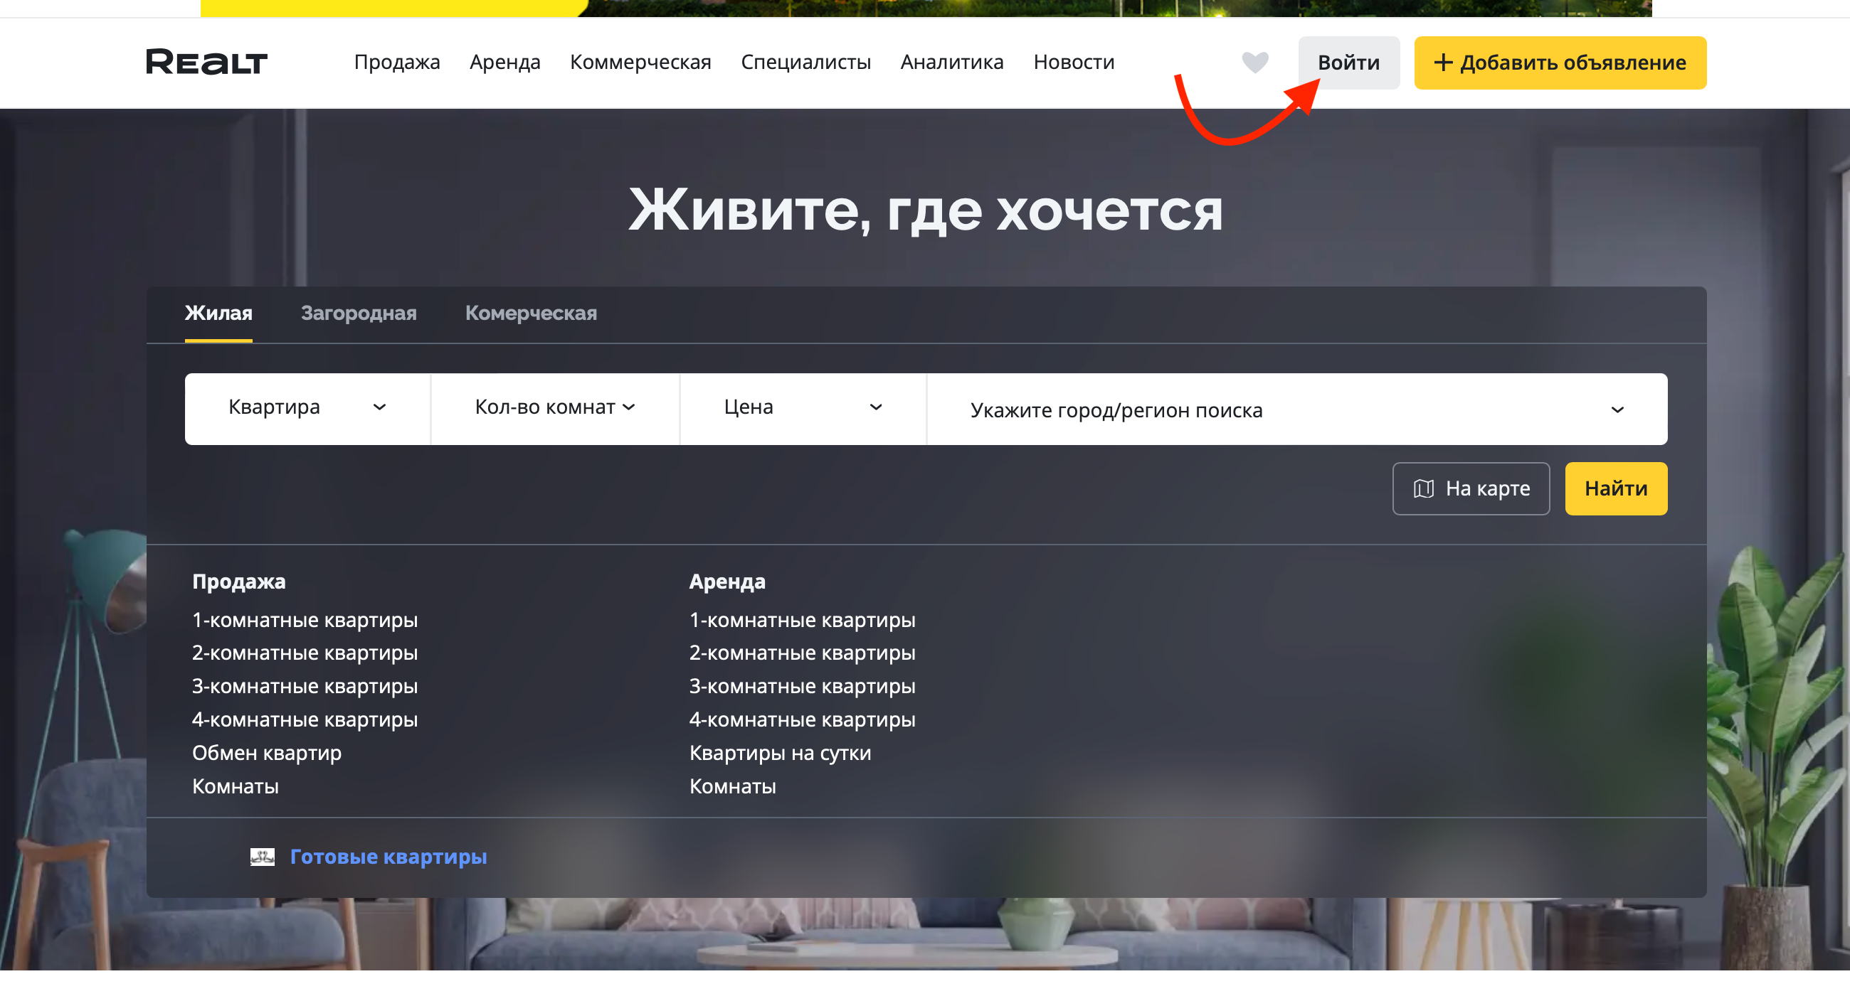Open the 'Квартиры на сутки' link
This screenshot has width=1850, height=1001.
[780, 754]
